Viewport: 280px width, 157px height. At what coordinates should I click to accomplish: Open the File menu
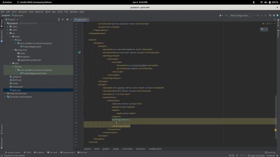3,12
